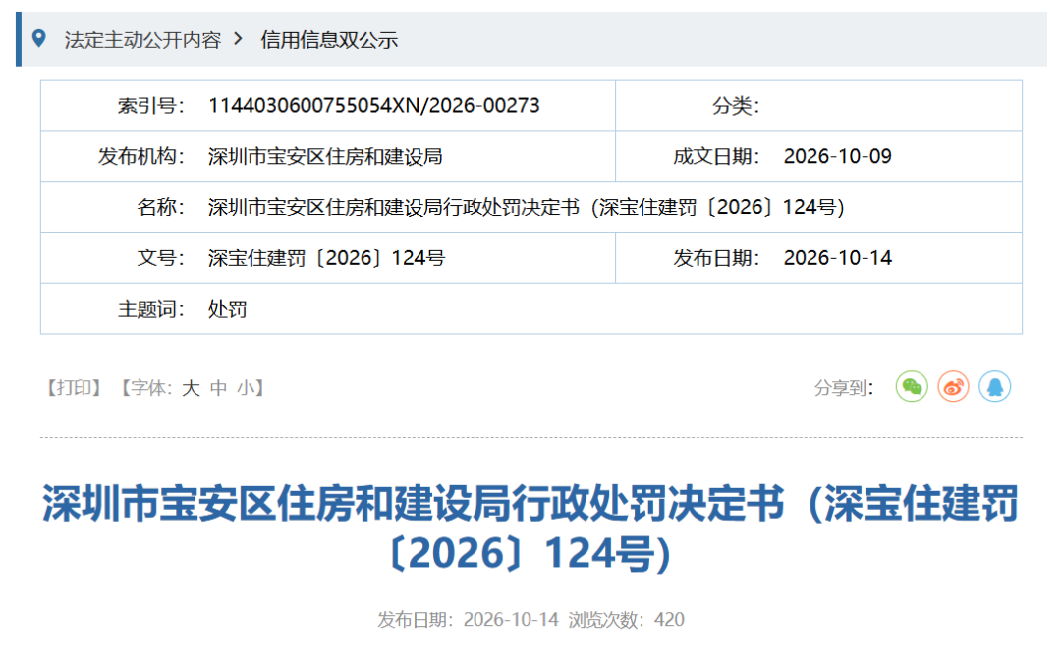The width and height of the screenshot is (1061, 665).
Task: Click the 名称 row document title text
Action: [527, 207]
